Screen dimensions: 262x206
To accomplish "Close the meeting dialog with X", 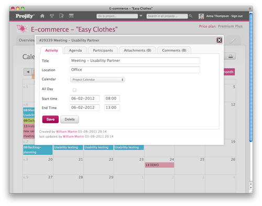I will pos(219,40).
